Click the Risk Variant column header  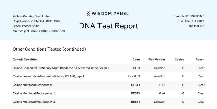click(157, 60)
